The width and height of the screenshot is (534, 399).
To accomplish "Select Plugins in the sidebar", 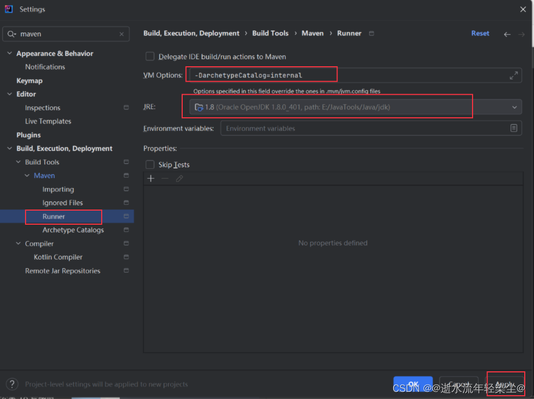I will click(x=29, y=135).
